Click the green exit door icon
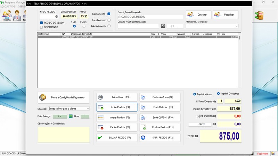The width and height of the screenshot is (278, 156). pos(259,16)
